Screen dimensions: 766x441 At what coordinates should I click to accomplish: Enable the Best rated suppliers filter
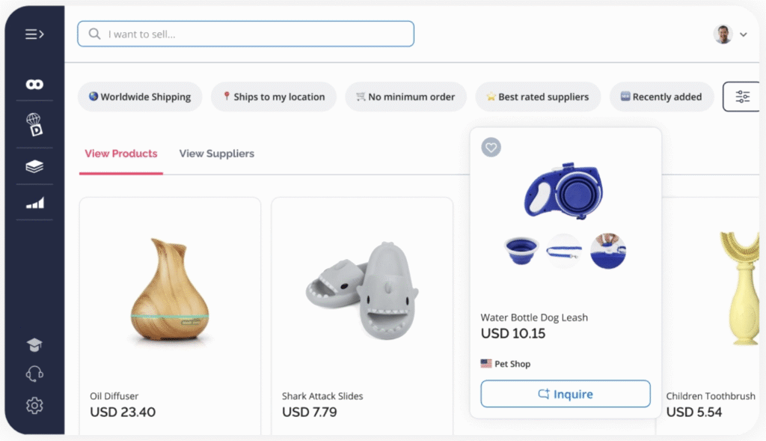(x=537, y=97)
